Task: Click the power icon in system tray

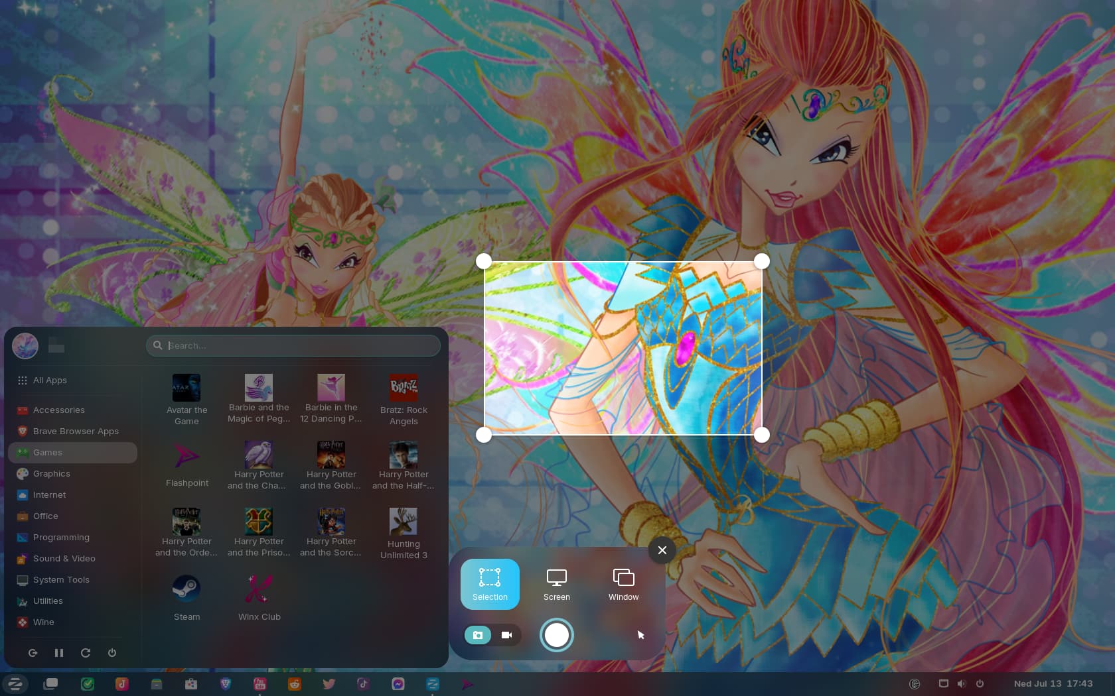Action: pos(980,683)
